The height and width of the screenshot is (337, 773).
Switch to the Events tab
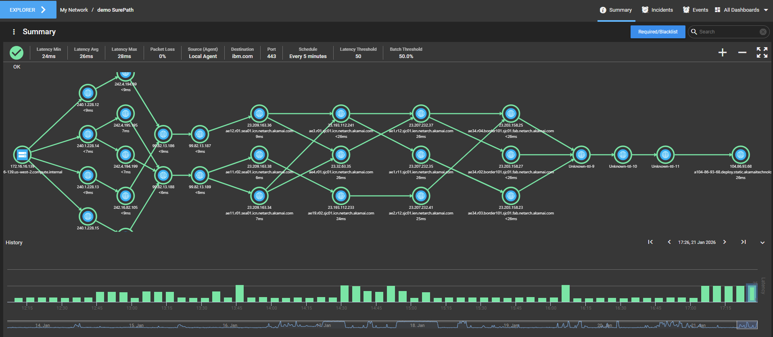(x=696, y=10)
